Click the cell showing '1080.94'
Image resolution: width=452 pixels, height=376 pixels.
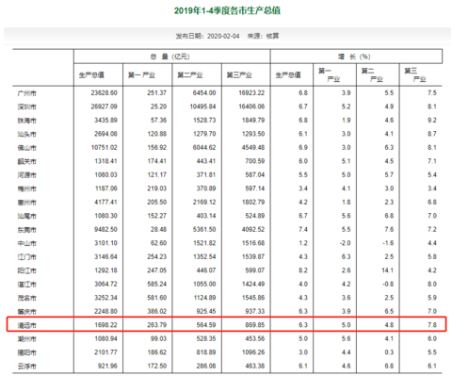pyautogui.click(x=105, y=338)
